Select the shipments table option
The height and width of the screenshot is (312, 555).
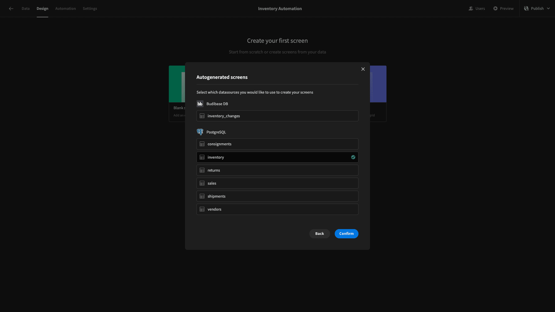click(x=277, y=196)
